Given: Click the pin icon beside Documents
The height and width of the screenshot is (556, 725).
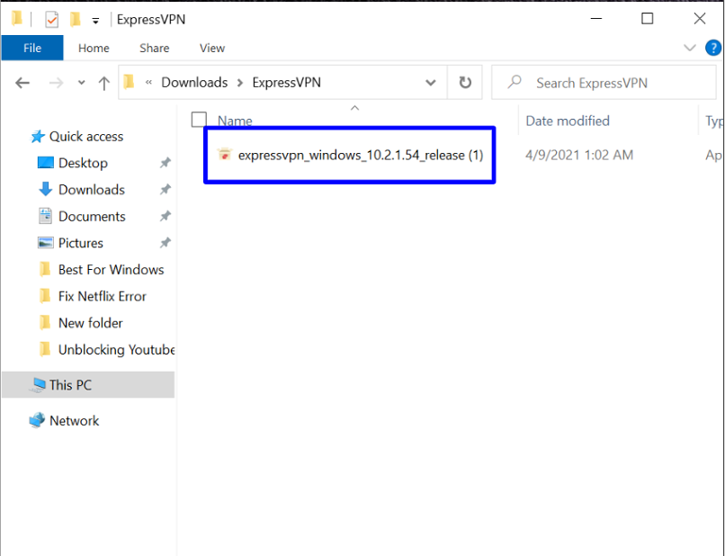Looking at the screenshot, I should pyautogui.click(x=166, y=216).
